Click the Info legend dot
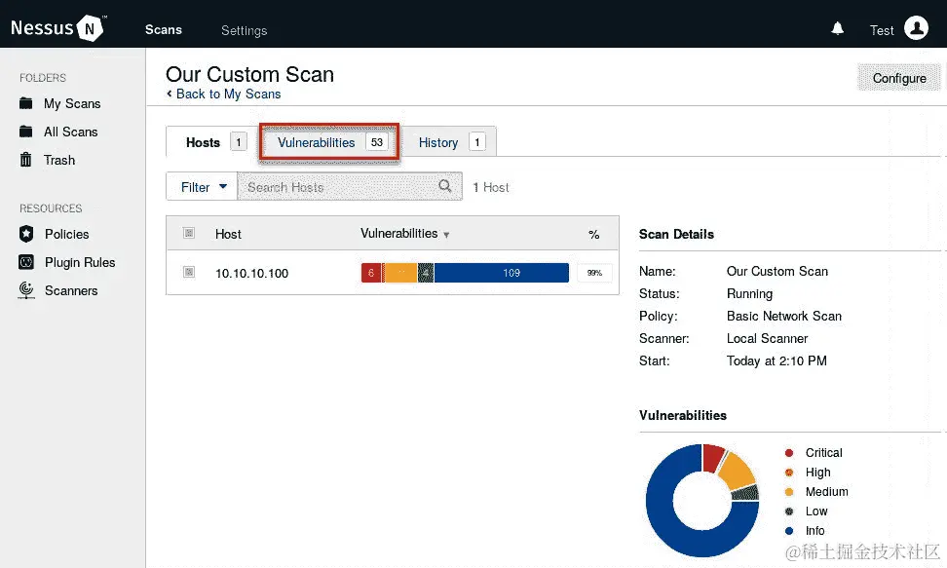This screenshot has width=947, height=568. 789,531
